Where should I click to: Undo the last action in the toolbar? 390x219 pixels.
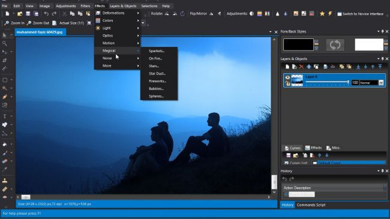pos(46,14)
